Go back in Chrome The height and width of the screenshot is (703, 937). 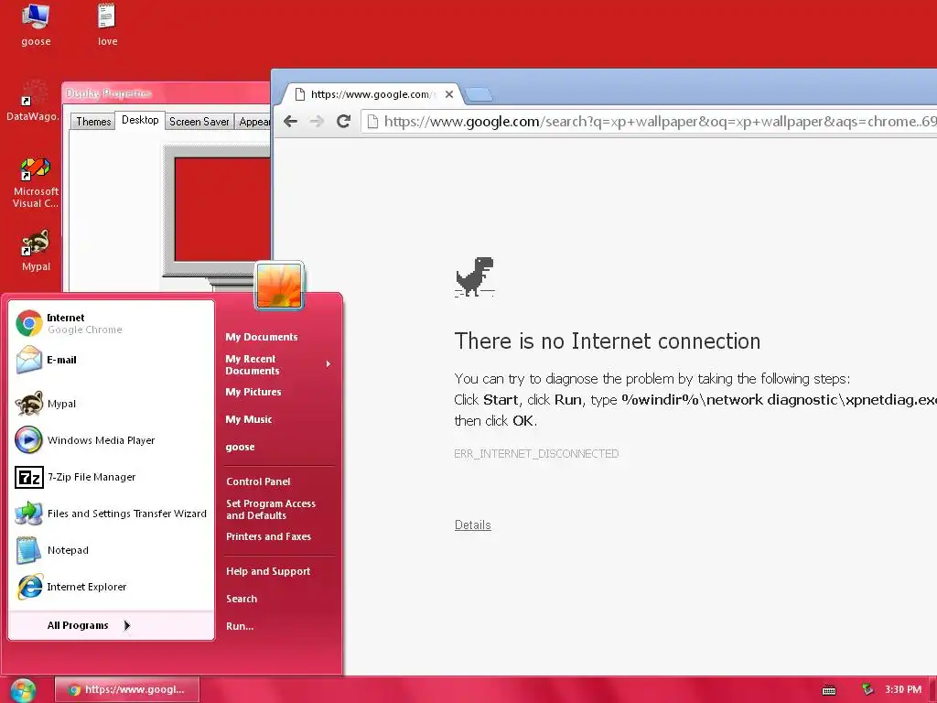290,122
